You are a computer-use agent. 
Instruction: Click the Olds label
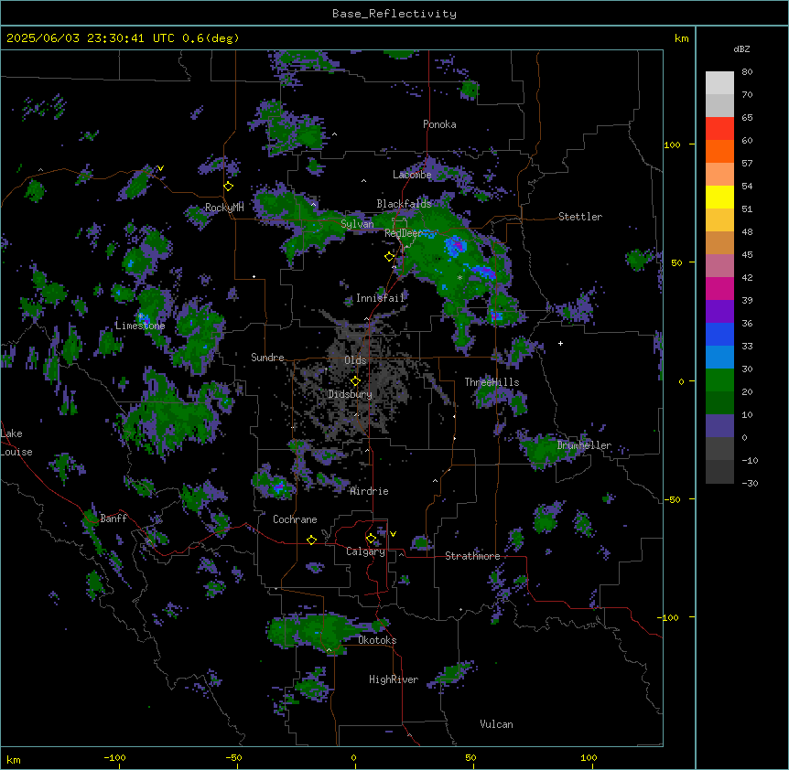point(355,360)
